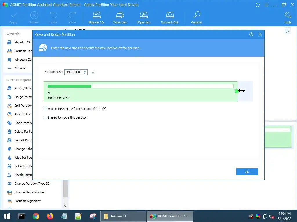Click the green right resize handle of partition E
The image size is (297, 222).
237,91
